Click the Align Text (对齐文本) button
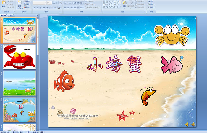 [89, 4]
